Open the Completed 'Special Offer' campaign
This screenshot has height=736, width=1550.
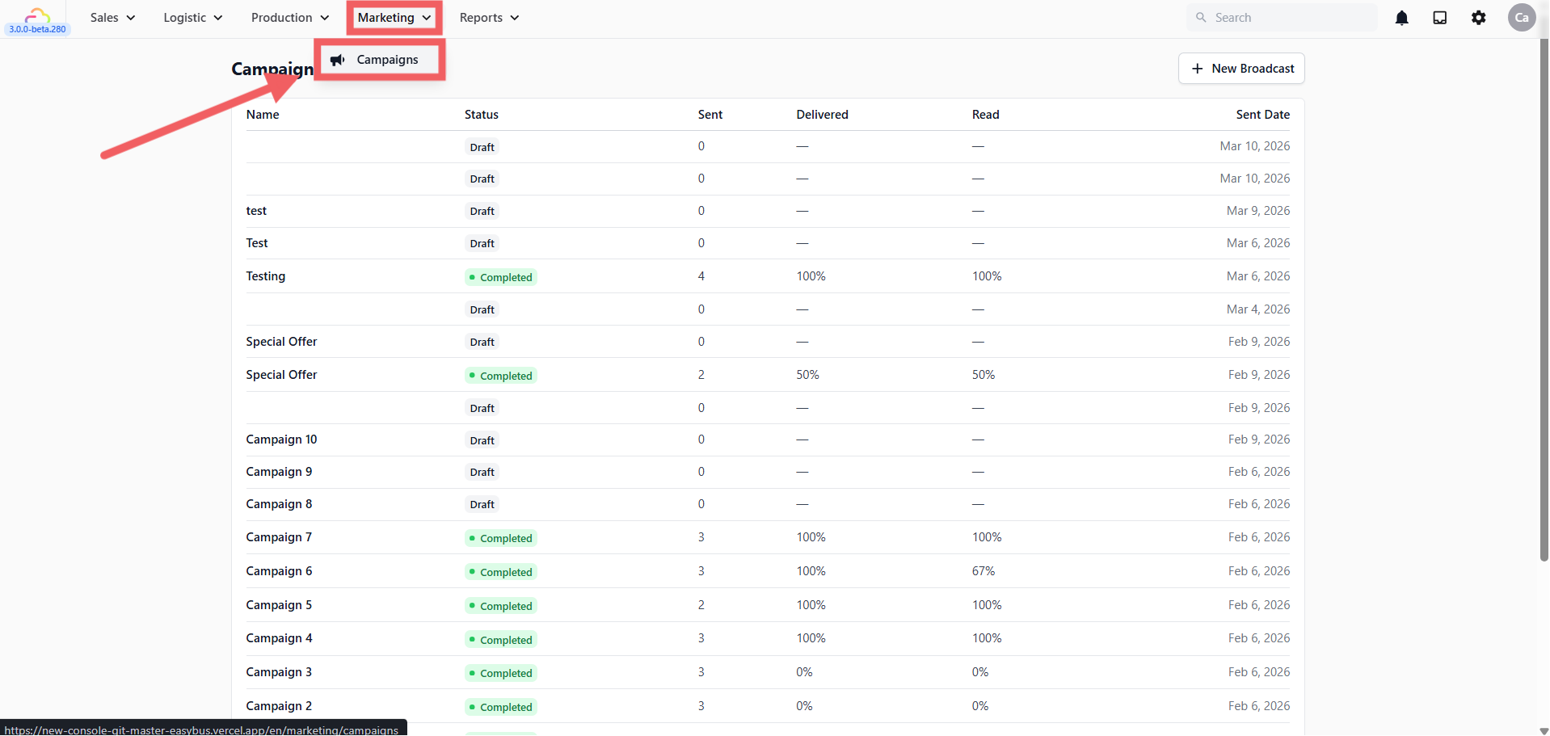point(768,375)
